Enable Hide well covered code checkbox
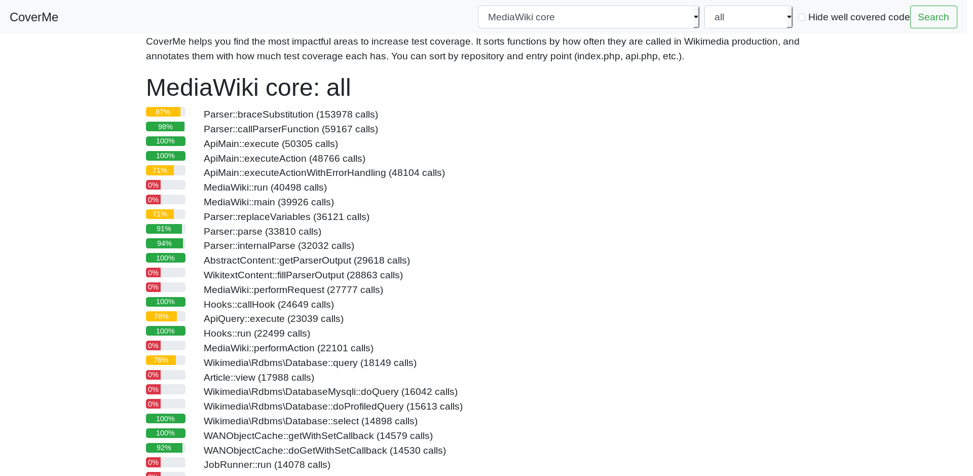The width and height of the screenshot is (973, 476). 802,17
